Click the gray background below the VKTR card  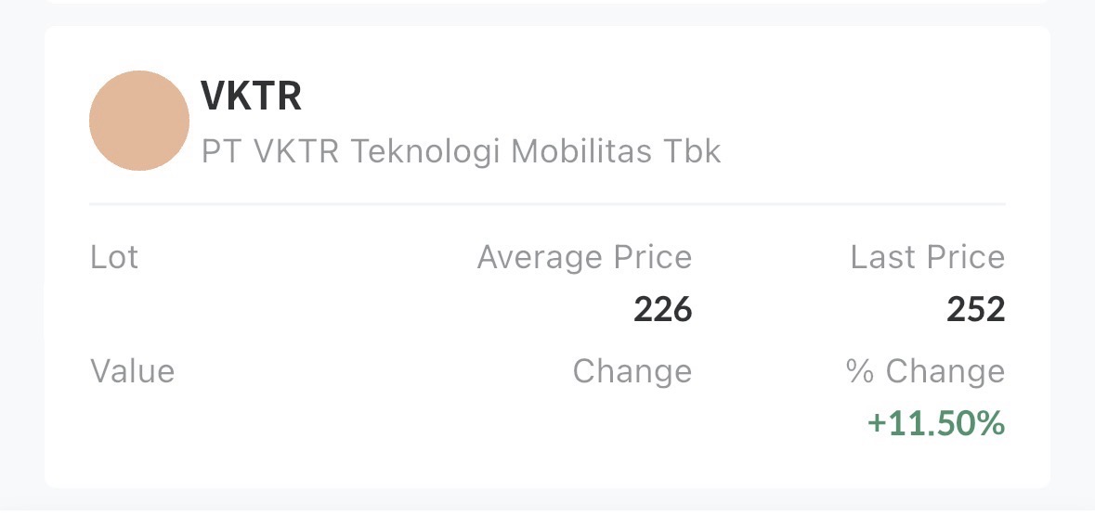pyautogui.click(x=547, y=502)
